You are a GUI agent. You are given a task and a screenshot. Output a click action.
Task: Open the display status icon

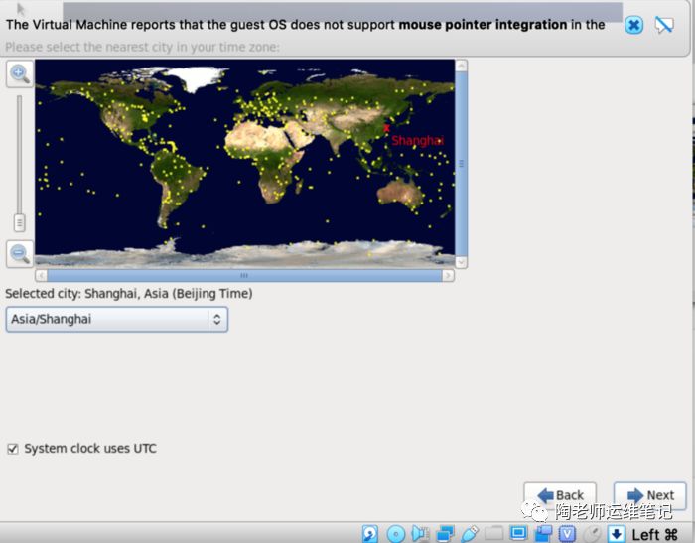pyautogui.click(x=518, y=533)
